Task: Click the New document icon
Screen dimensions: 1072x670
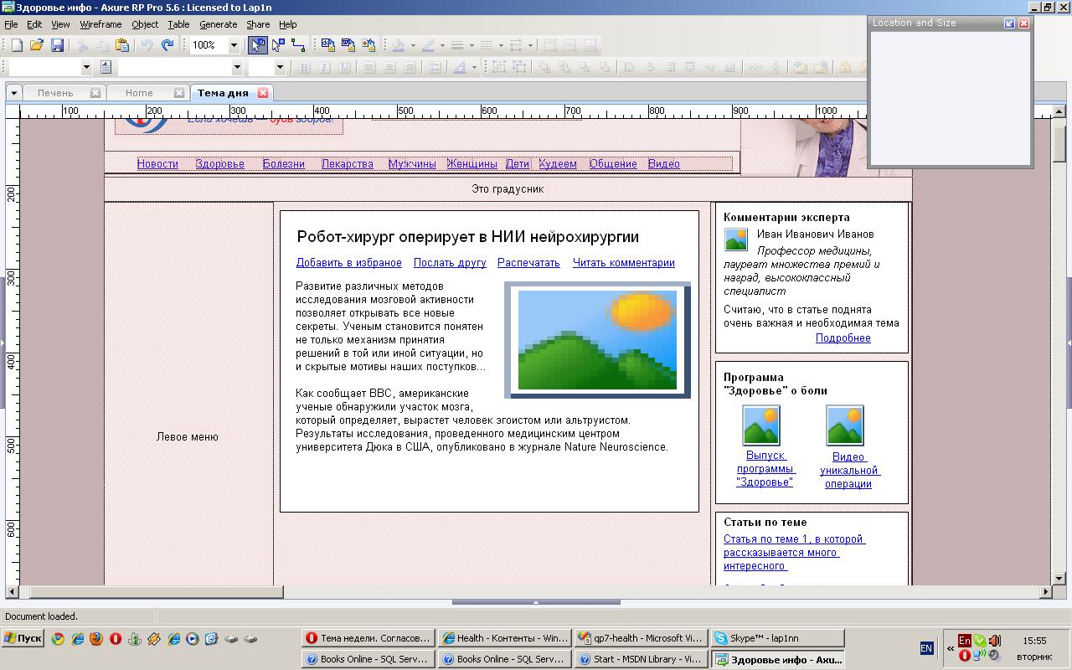Action: (x=17, y=45)
